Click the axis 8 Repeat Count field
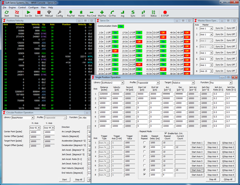This screenshot has height=185, width=240. [x=168, y=175]
